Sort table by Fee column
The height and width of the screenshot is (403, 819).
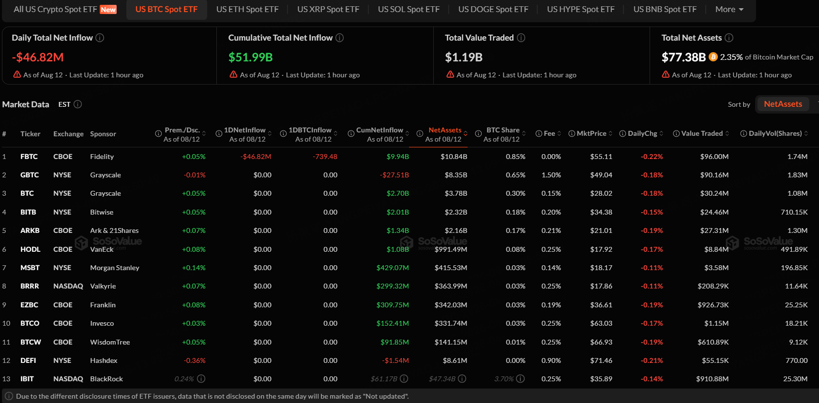548,134
